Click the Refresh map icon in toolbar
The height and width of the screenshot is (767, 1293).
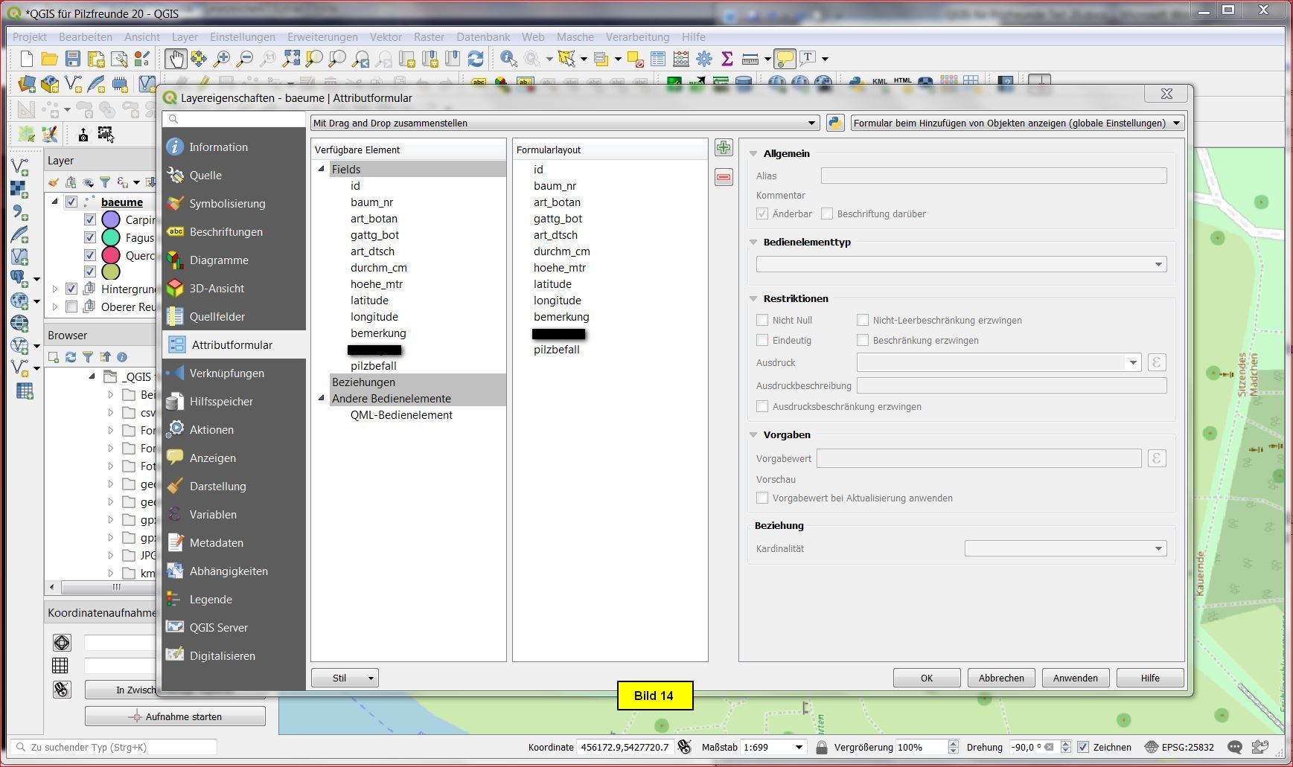click(x=476, y=59)
